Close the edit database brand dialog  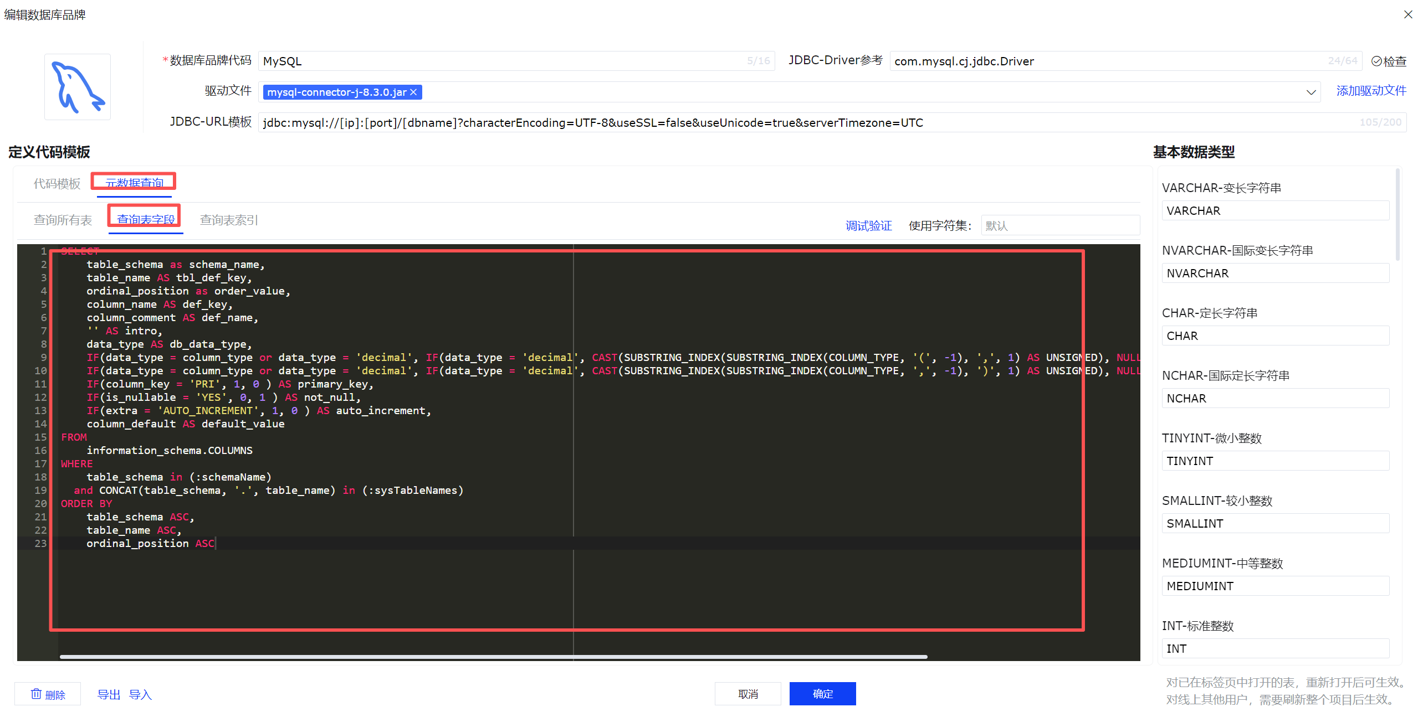pos(1407,15)
